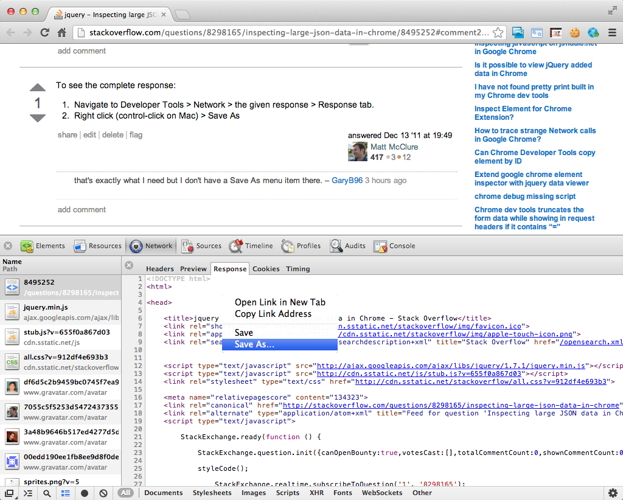Screen dimensions: 623x500
Task: Choose Save As... in context menu
Action: 280,344
